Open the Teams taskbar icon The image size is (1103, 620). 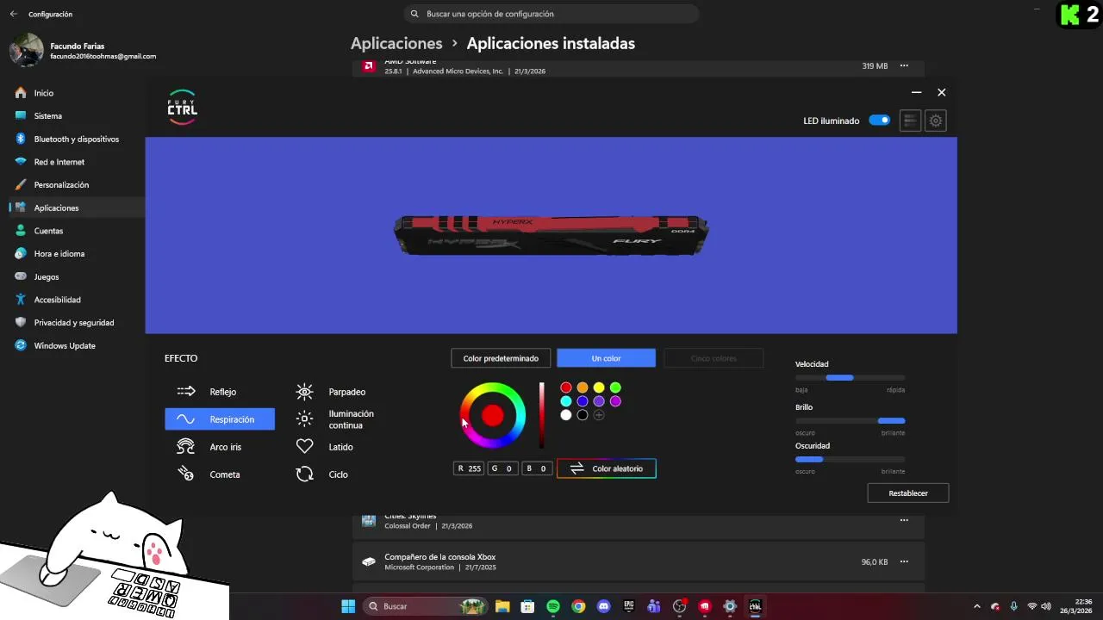click(x=654, y=606)
